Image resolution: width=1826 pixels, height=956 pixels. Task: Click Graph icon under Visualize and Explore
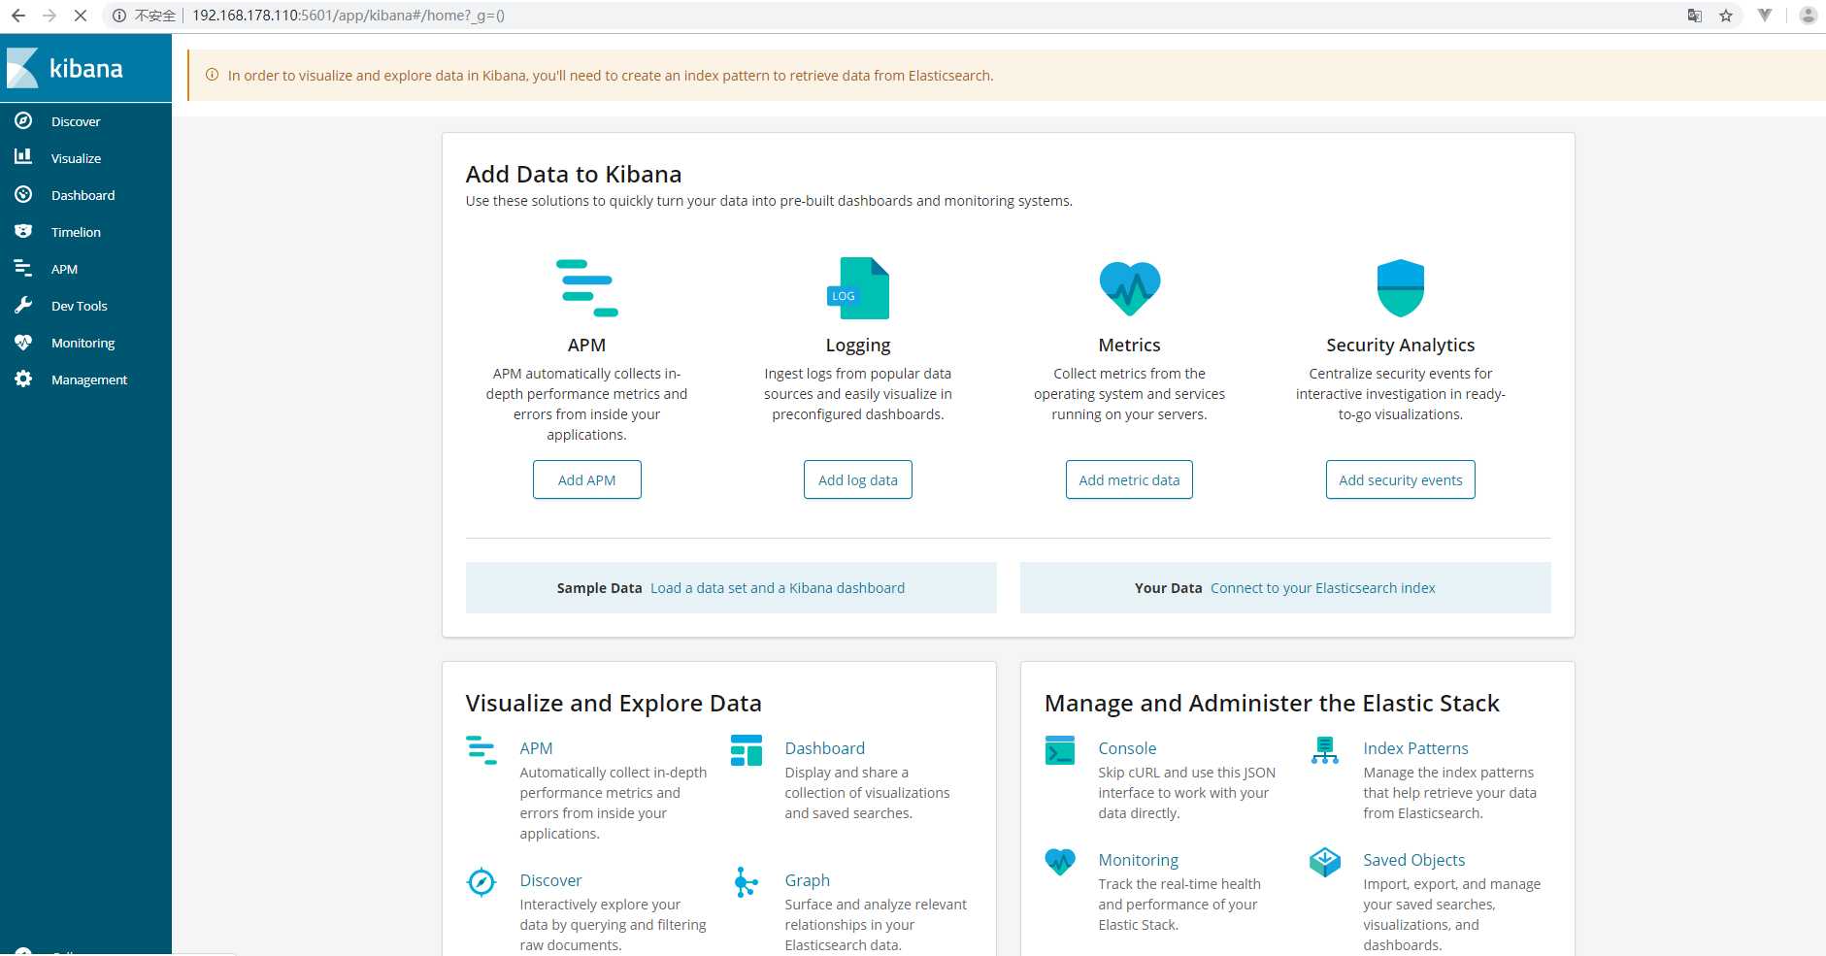tap(746, 882)
